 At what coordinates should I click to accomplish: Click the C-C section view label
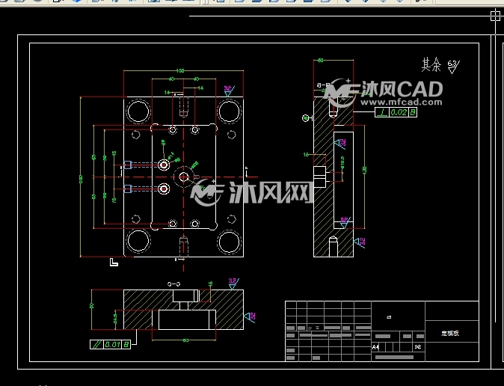click(173, 284)
